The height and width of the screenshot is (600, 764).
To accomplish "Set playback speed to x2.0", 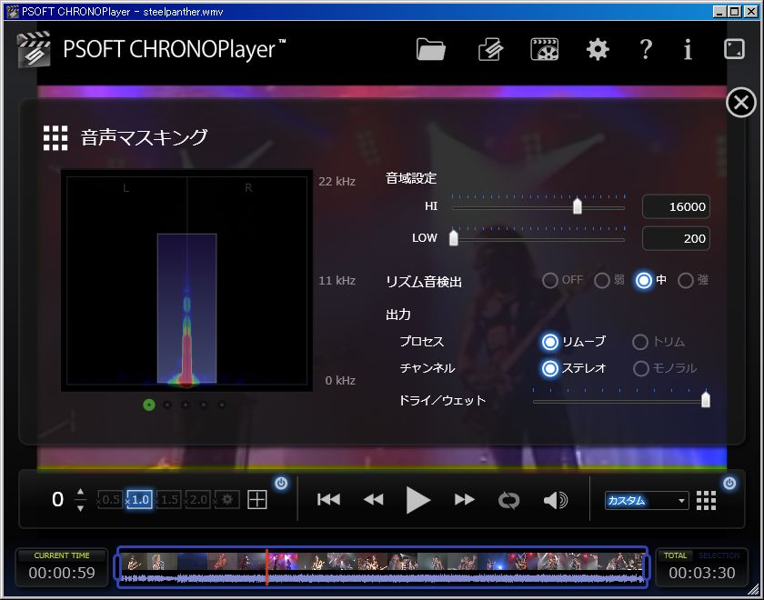I will click(x=198, y=500).
